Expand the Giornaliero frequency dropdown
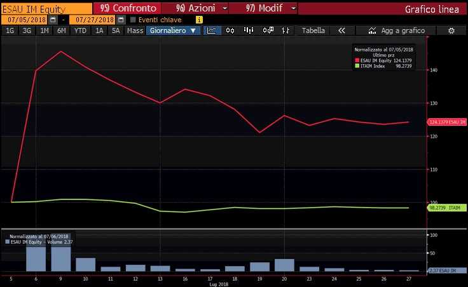Viewport: 468px width, 287px height. coord(174,30)
